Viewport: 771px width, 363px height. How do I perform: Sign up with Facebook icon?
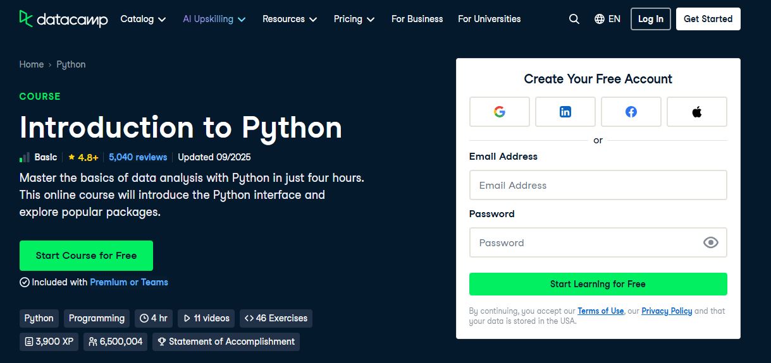point(631,112)
